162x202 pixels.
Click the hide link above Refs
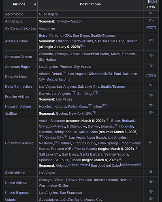click(152, 2)
